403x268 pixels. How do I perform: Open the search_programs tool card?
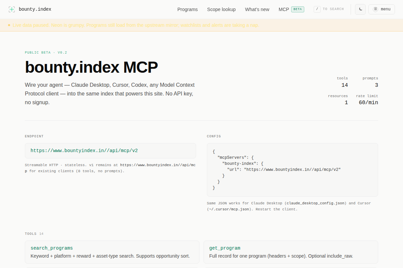112,252
